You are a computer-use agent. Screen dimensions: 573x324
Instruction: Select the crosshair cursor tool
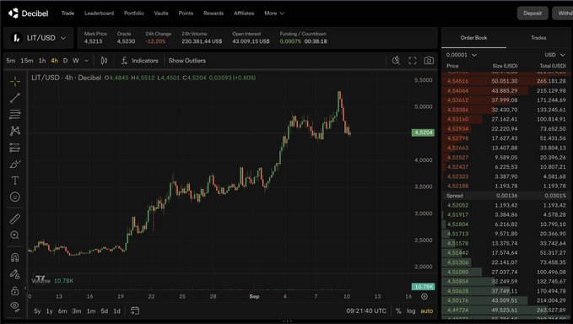15,81
